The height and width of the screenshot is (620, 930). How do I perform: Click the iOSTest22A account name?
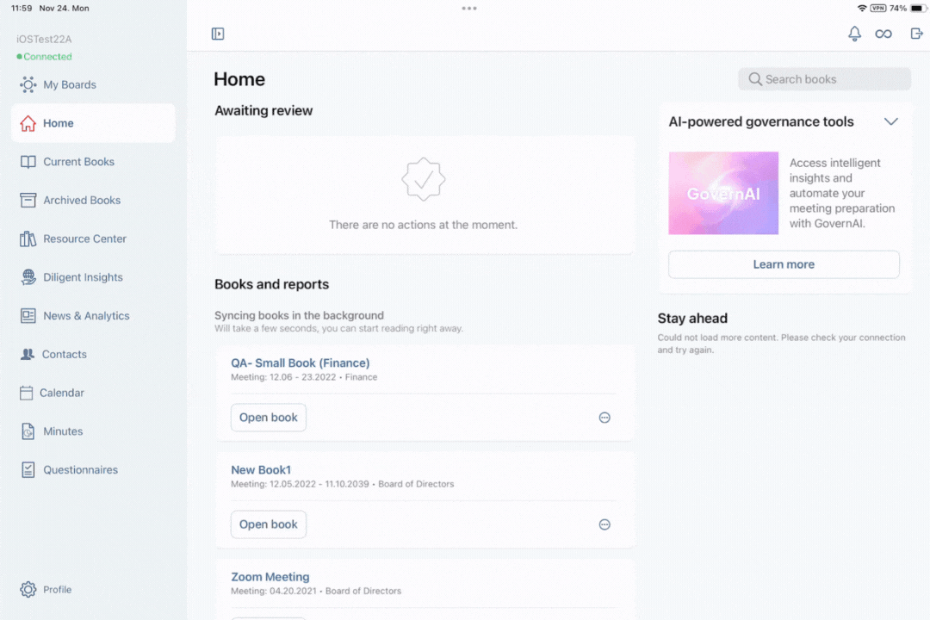pyautogui.click(x=44, y=39)
